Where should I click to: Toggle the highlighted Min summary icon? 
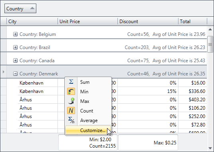[x=71, y=91]
